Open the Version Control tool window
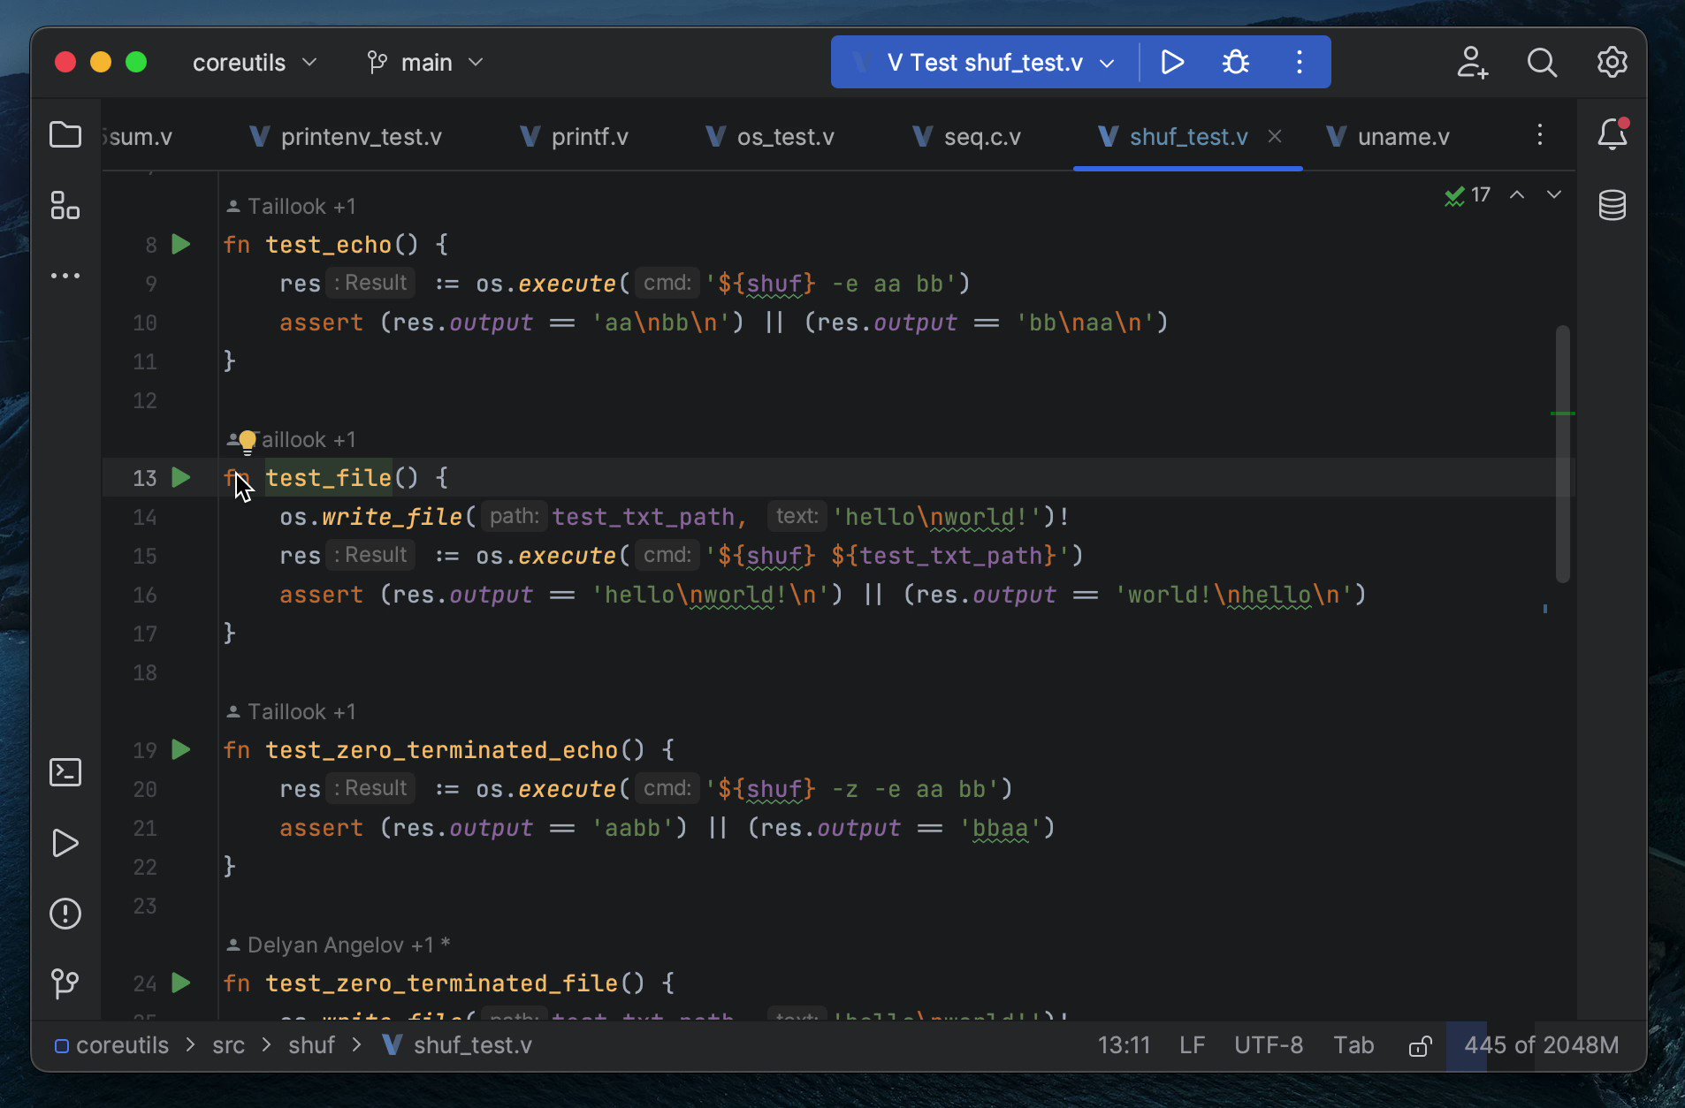 coord(65,983)
